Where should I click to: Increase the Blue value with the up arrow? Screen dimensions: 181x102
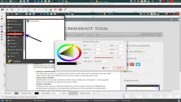(x=124, y=52)
